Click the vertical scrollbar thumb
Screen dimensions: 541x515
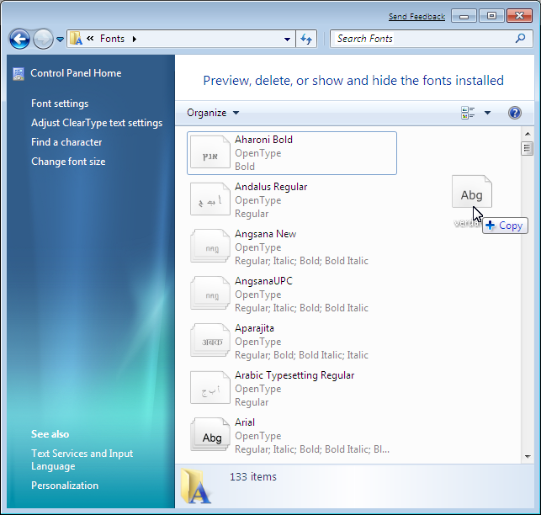tap(527, 148)
